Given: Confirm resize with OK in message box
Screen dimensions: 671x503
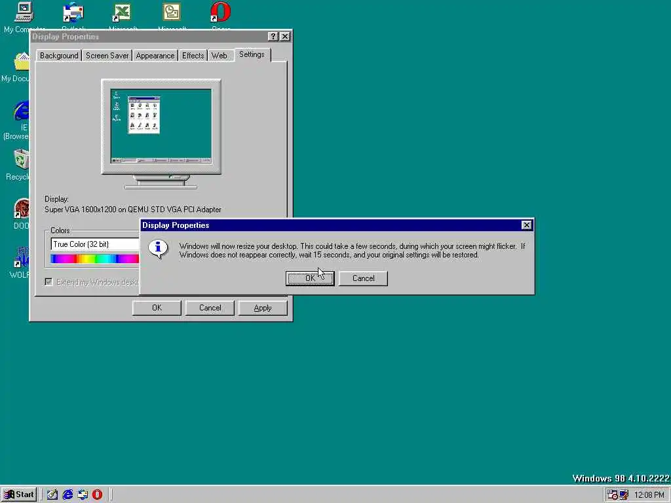Looking at the screenshot, I should click(x=310, y=278).
